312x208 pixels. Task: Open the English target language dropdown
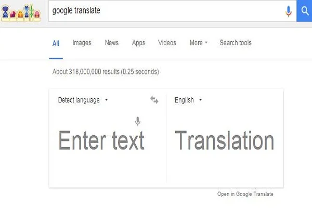coord(188,100)
